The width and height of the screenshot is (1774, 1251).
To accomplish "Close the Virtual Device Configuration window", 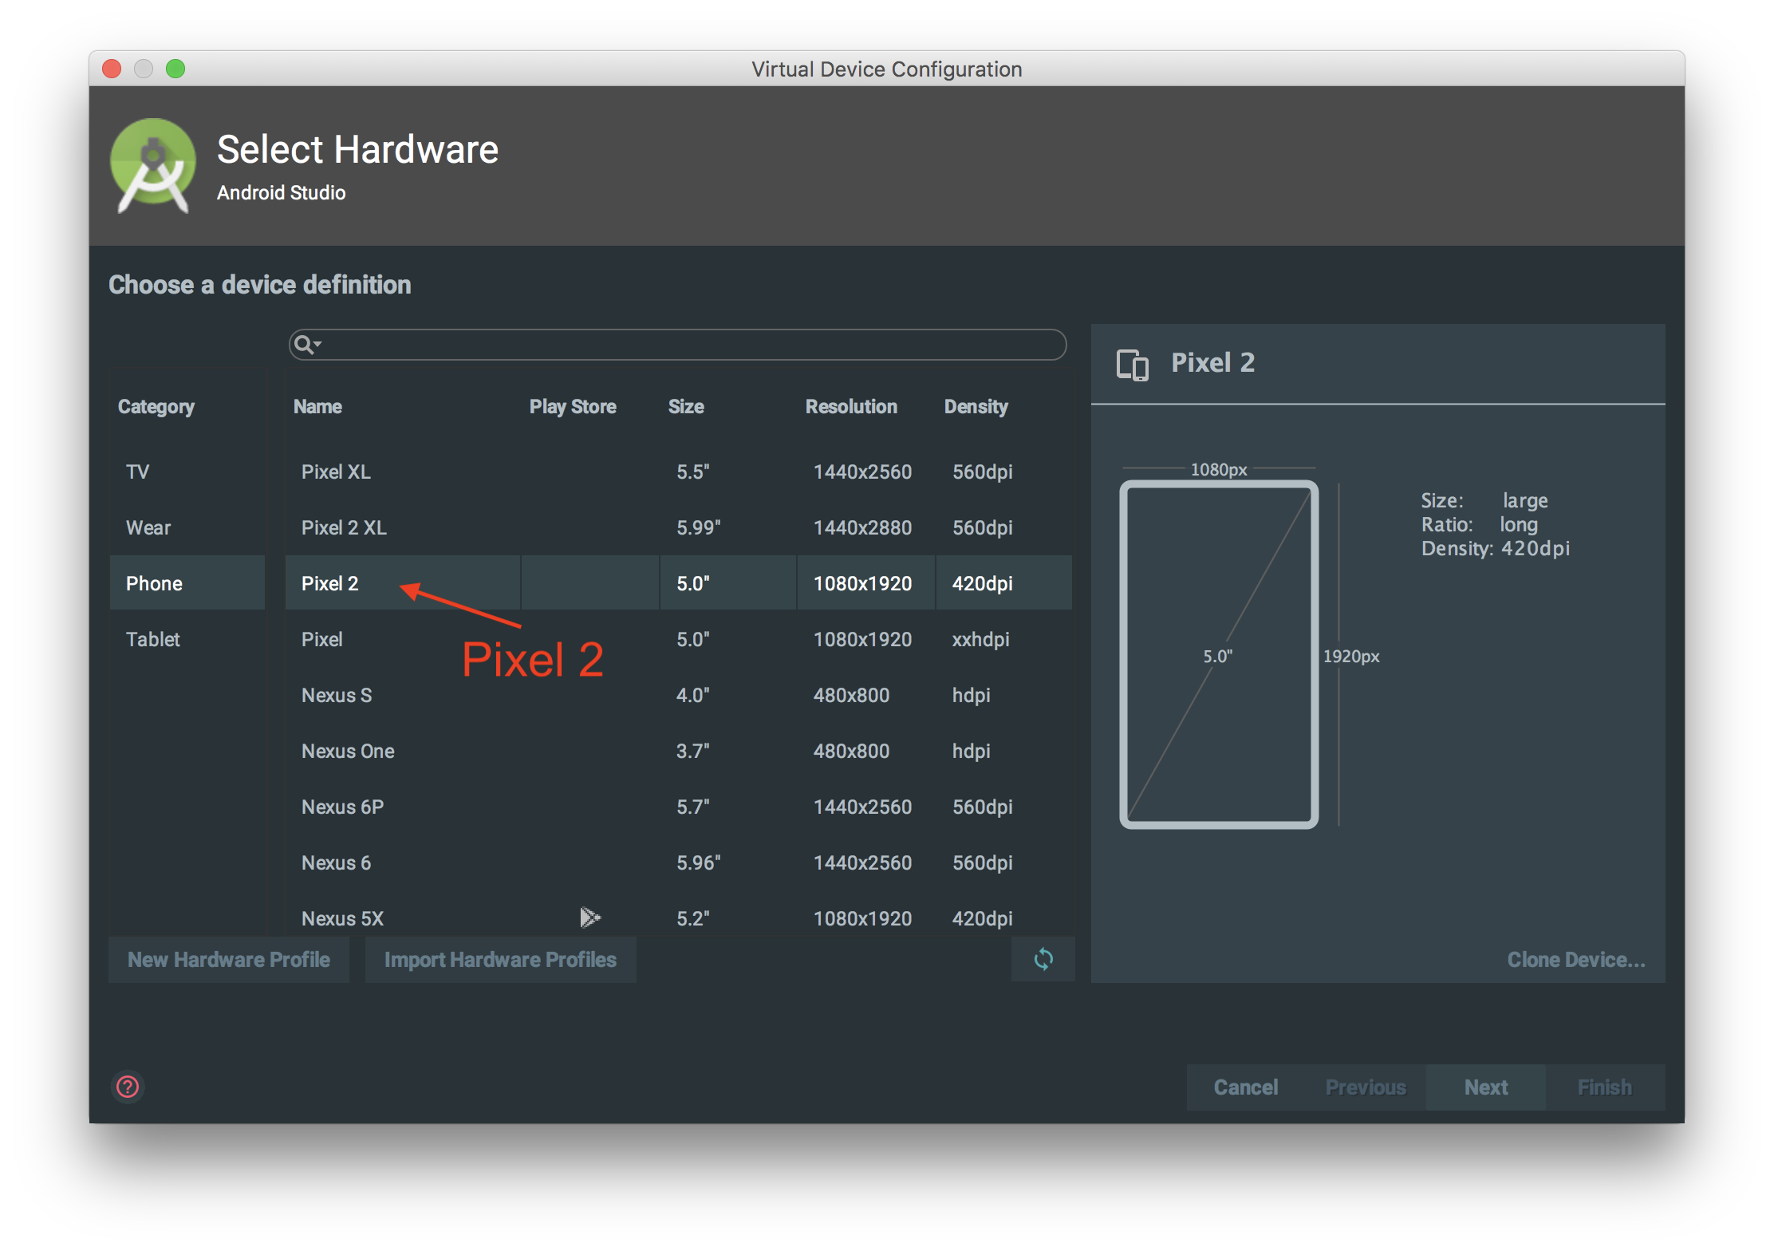I will (x=112, y=69).
